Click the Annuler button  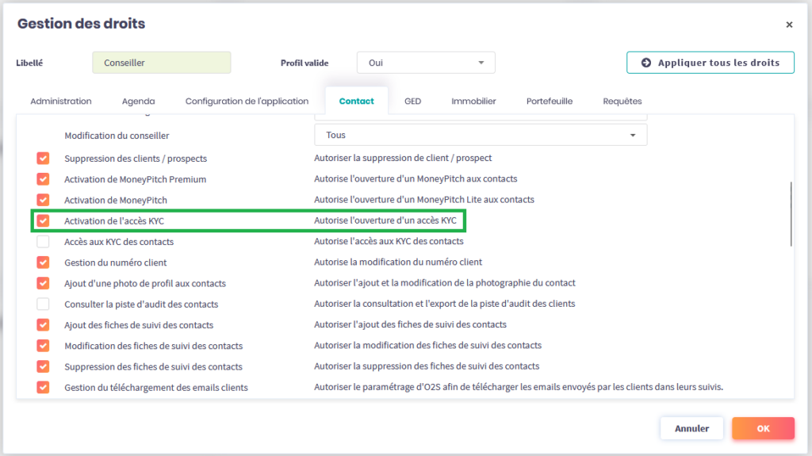(691, 428)
